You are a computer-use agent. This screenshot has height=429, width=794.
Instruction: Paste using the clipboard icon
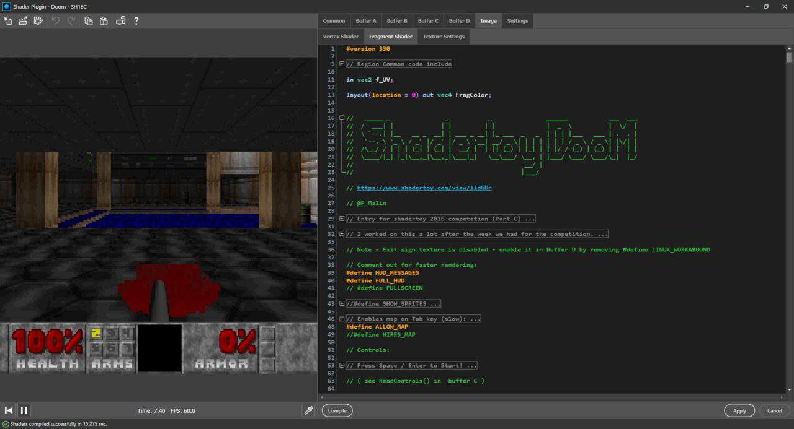(x=104, y=21)
